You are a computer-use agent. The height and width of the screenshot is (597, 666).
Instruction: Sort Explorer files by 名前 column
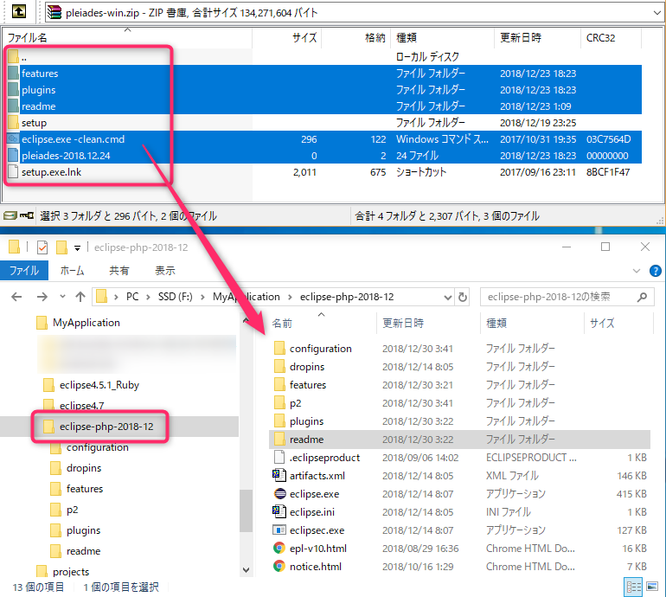tap(322, 324)
